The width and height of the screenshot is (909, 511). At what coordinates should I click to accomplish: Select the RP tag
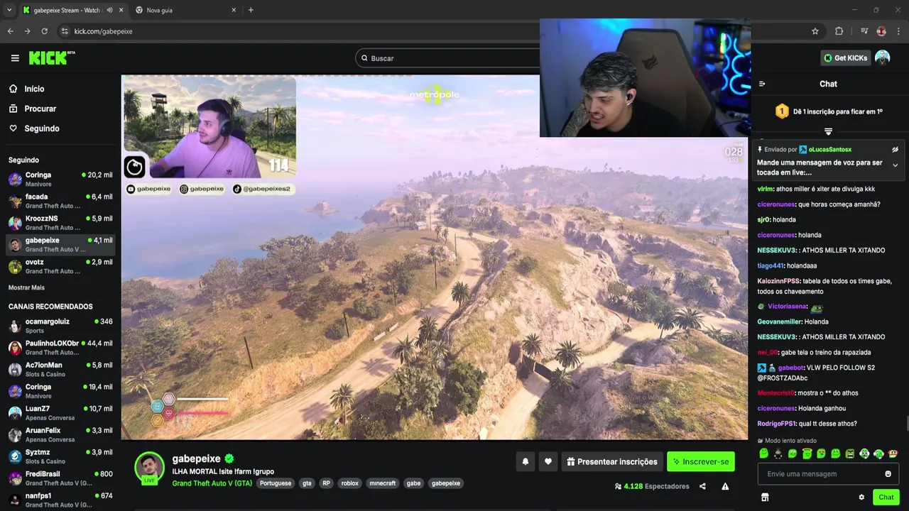[x=326, y=483]
